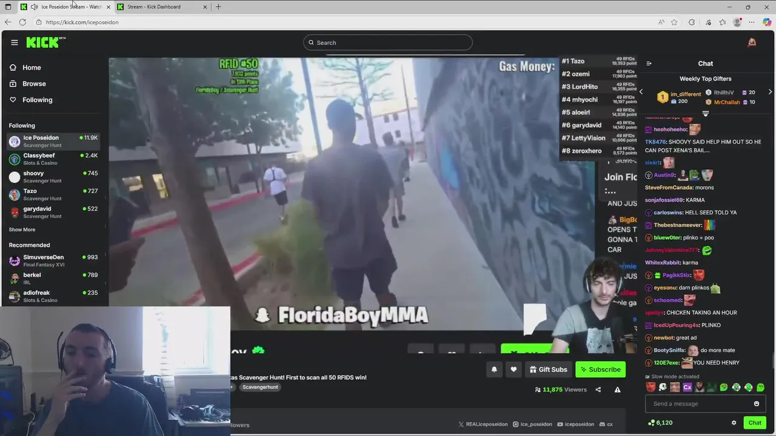The image size is (776, 436).
Task: Show previous weekly top gifters
Action: tap(641, 92)
